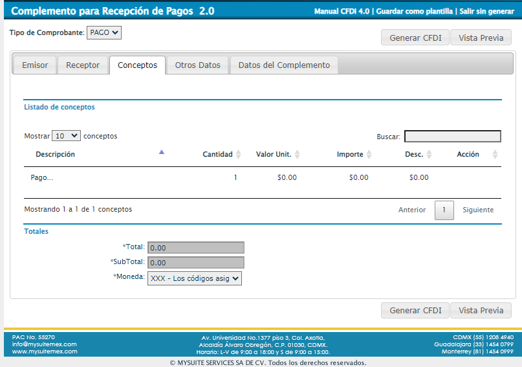This screenshot has width=522, height=367.
Task: Toggle the Importe column sort icon
Action: 369,155
